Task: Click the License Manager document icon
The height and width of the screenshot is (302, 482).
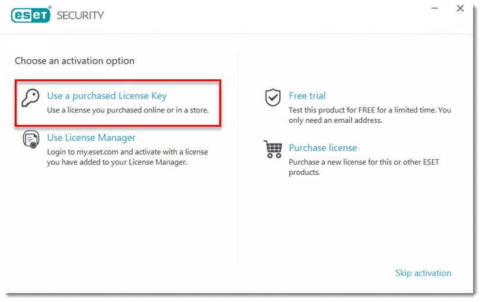Action: coord(31,139)
